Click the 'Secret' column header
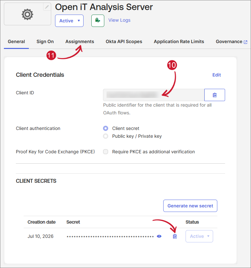 (73, 222)
